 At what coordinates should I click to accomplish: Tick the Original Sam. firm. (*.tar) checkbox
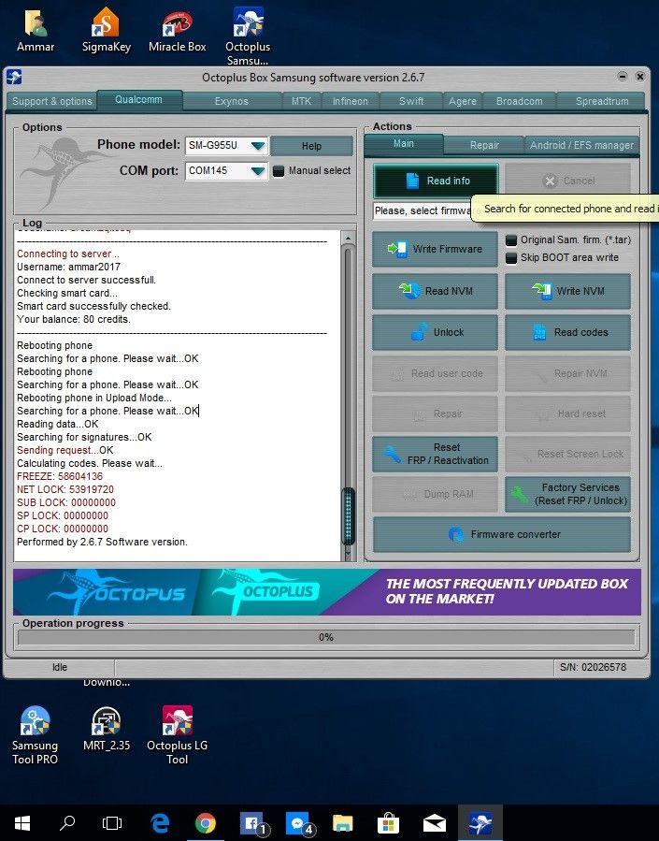pyautogui.click(x=511, y=240)
